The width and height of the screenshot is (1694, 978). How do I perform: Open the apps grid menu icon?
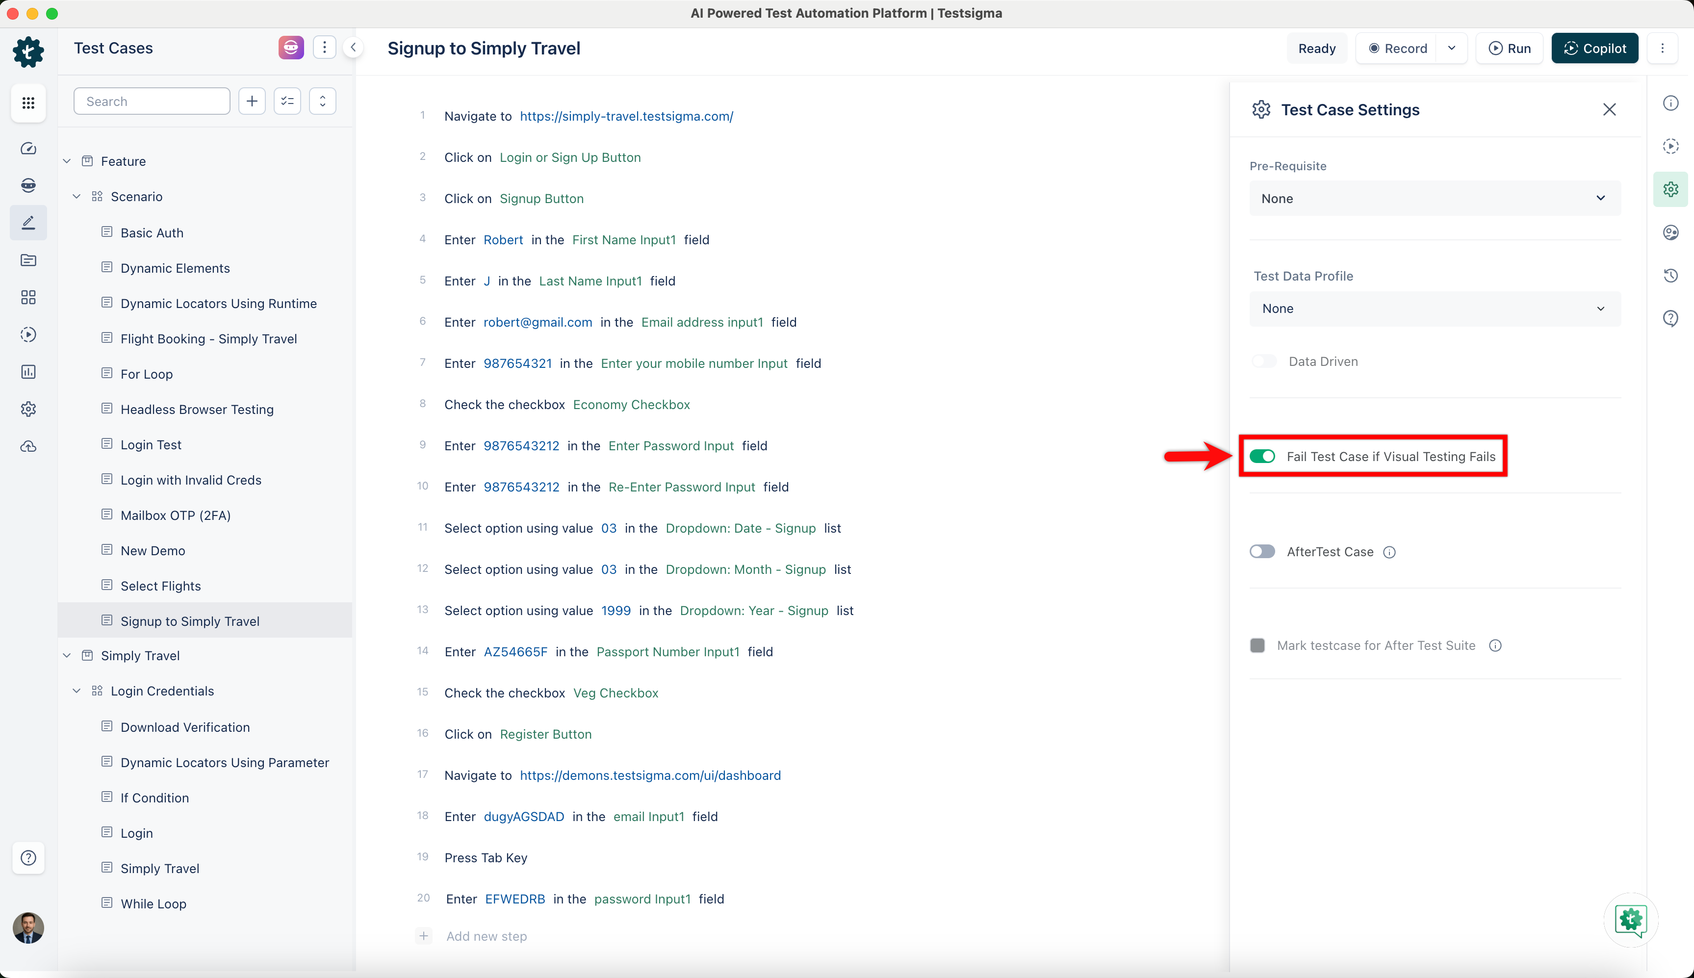pos(28,103)
